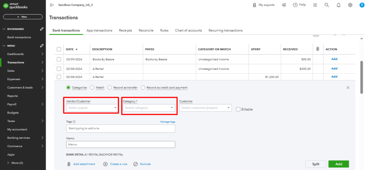Click the Add attachment paperclip icon
Screen dimensions: 367x170
[68, 164]
